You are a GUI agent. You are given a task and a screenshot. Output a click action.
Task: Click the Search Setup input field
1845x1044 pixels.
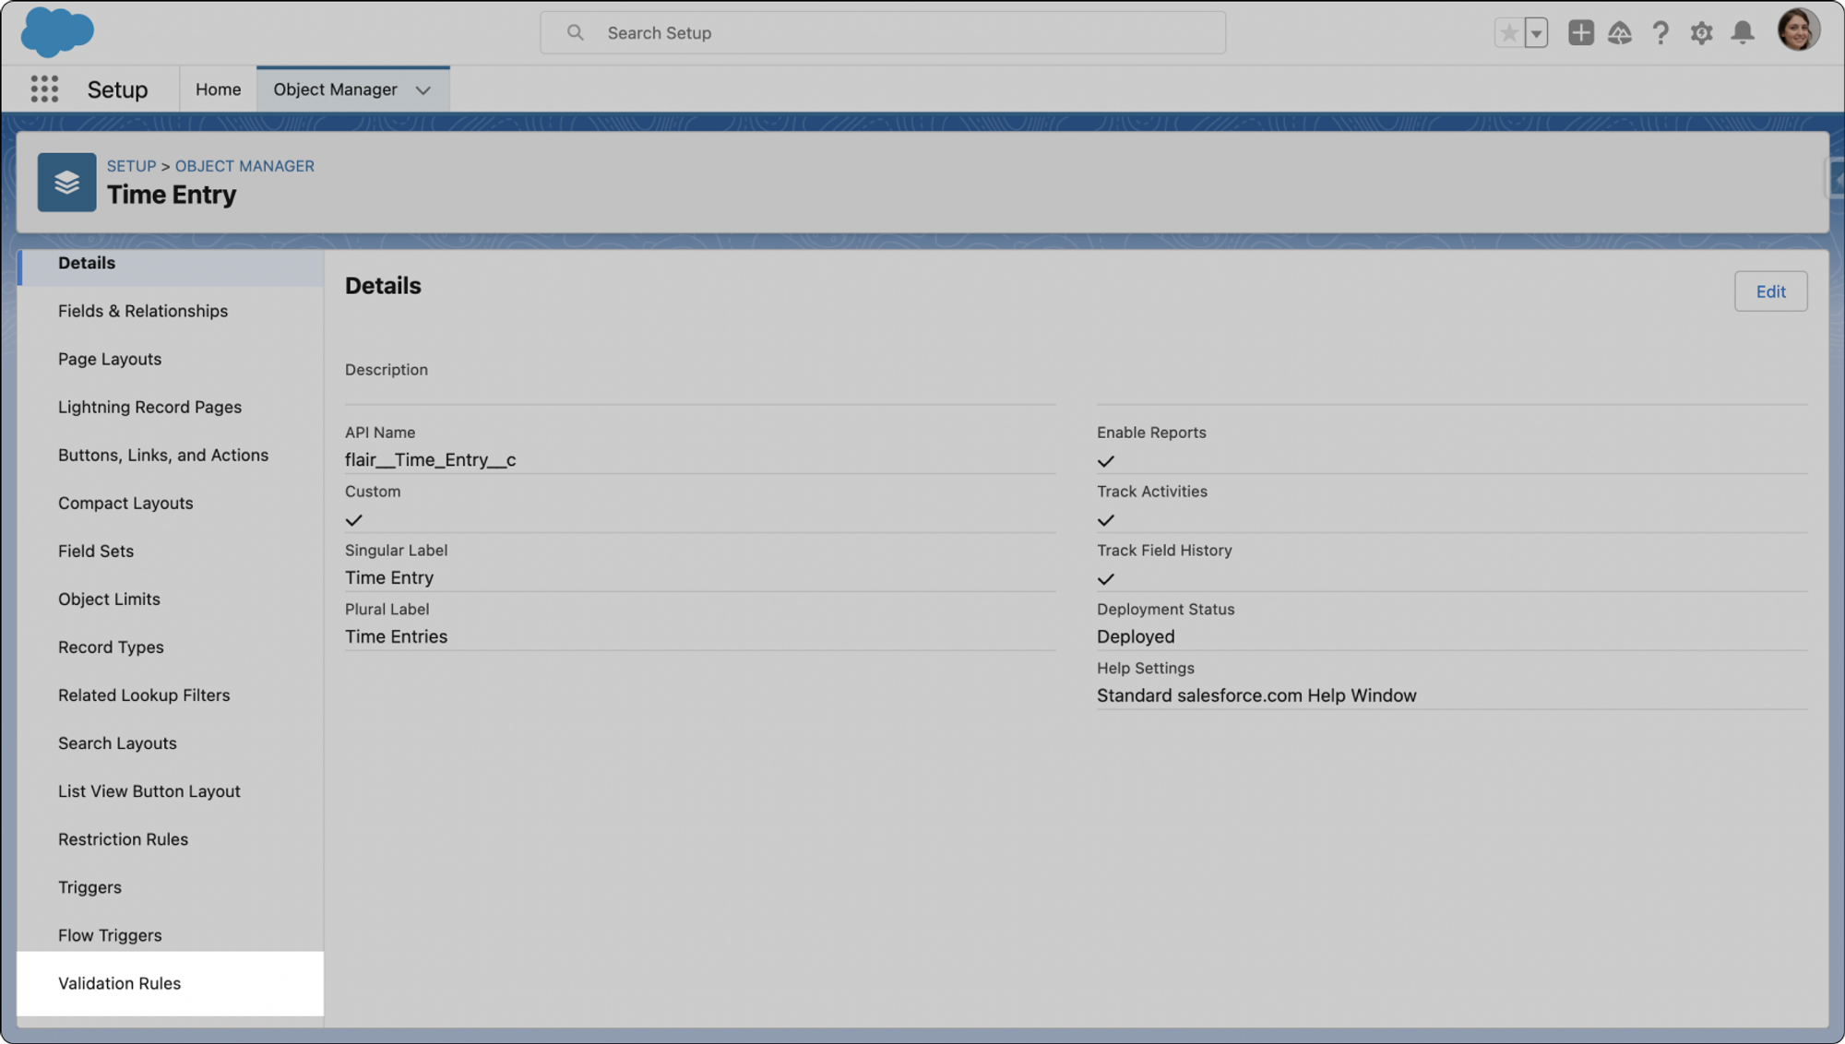click(882, 33)
